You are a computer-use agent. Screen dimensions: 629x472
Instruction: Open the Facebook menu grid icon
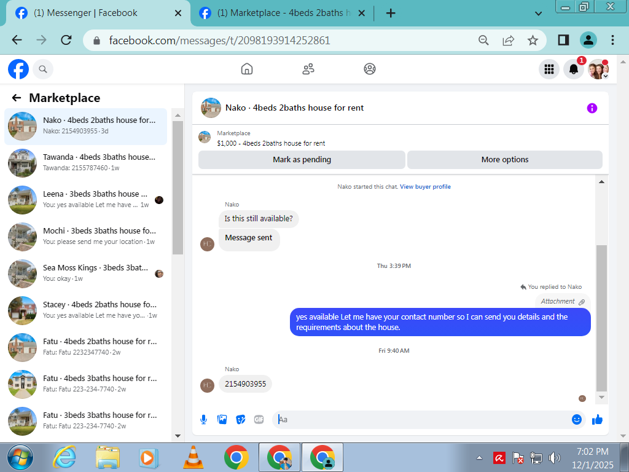click(549, 69)
